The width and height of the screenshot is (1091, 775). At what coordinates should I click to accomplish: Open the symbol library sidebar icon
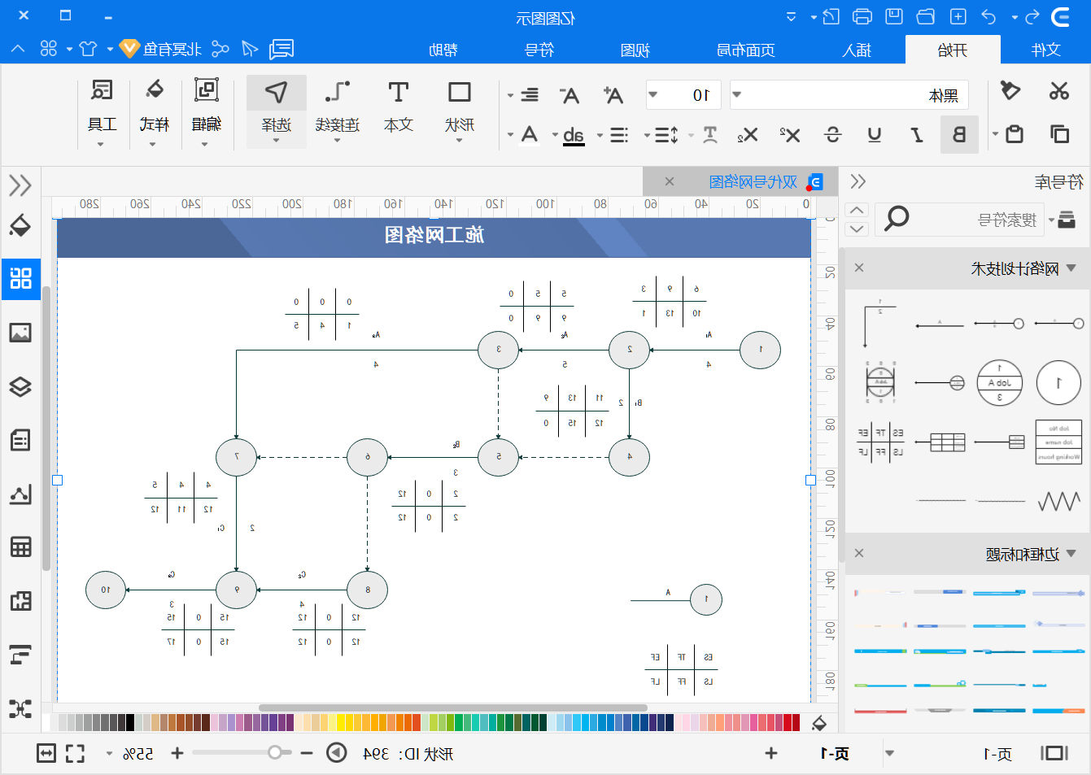click(20, 278)
